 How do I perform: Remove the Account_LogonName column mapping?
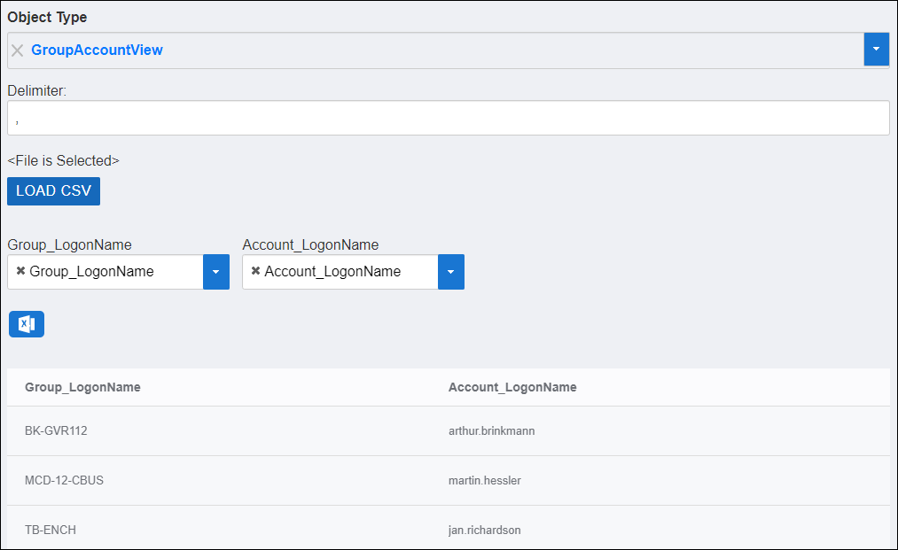pos(255,271)
